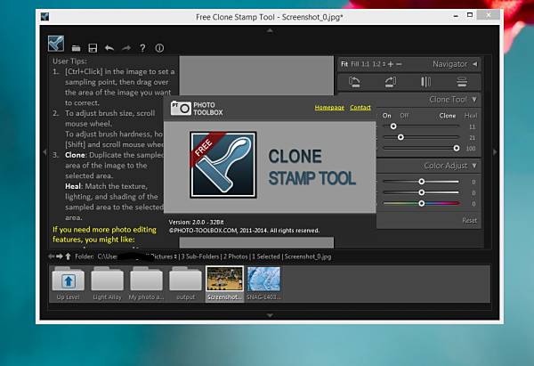This screenshot has width=534, height=366.
Task: Maximize the Free Clone Stamp Tool window
Action: [x=470, y=15]
